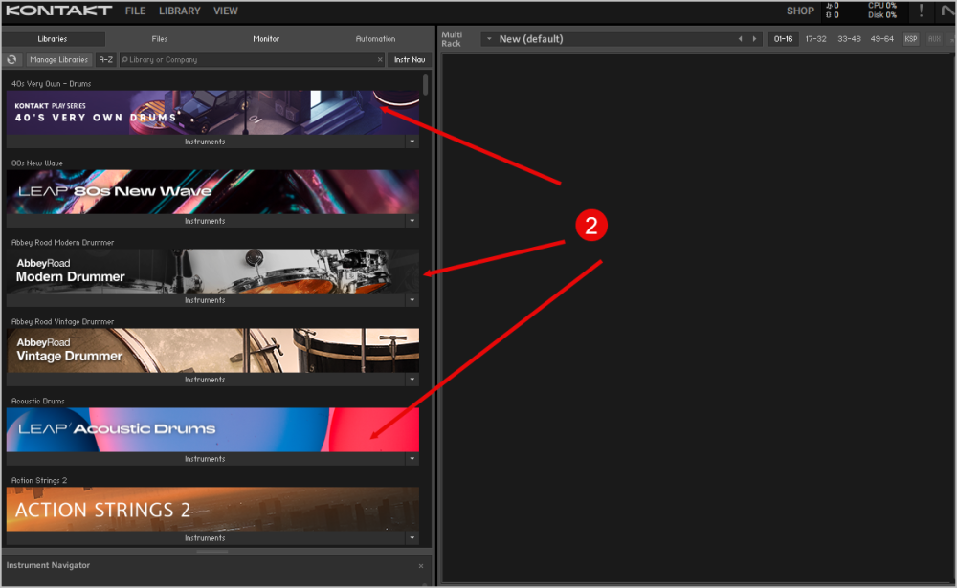Open the 40's Very Own Drums library banner

coord(212,112)
